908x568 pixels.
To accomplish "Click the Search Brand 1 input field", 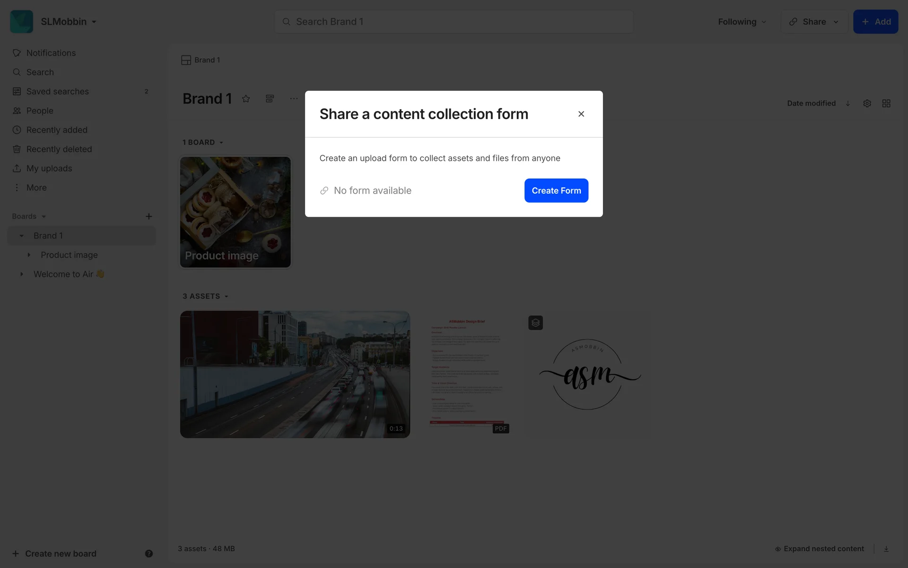I will point(454,22).
